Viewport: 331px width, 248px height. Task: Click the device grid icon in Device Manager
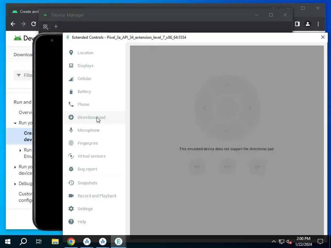coord(45,26)
